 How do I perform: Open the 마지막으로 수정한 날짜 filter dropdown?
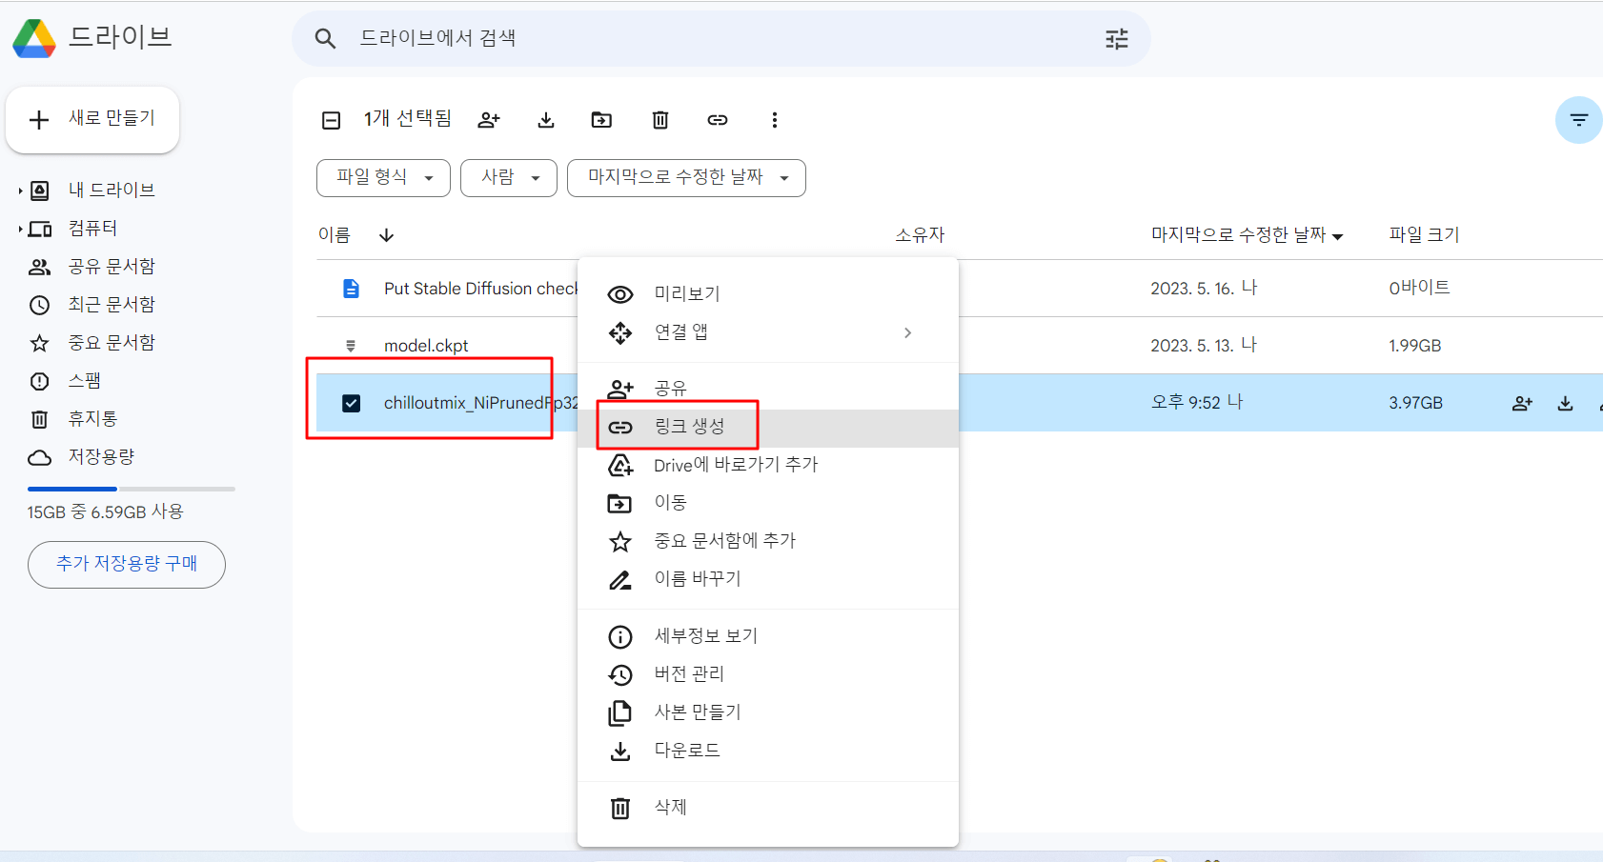coord(686,178)
